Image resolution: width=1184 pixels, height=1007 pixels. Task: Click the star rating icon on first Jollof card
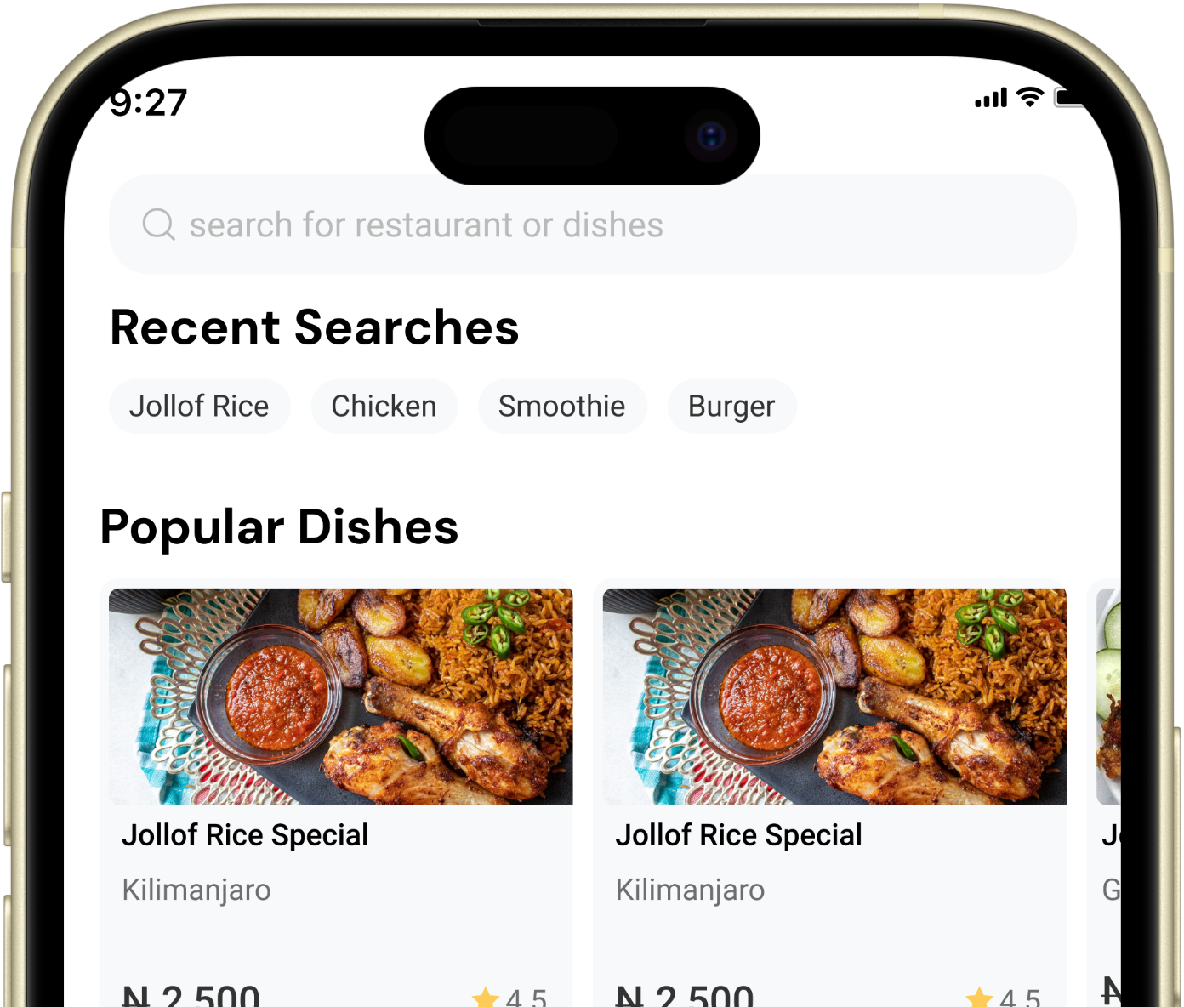[x=486, y=997]
